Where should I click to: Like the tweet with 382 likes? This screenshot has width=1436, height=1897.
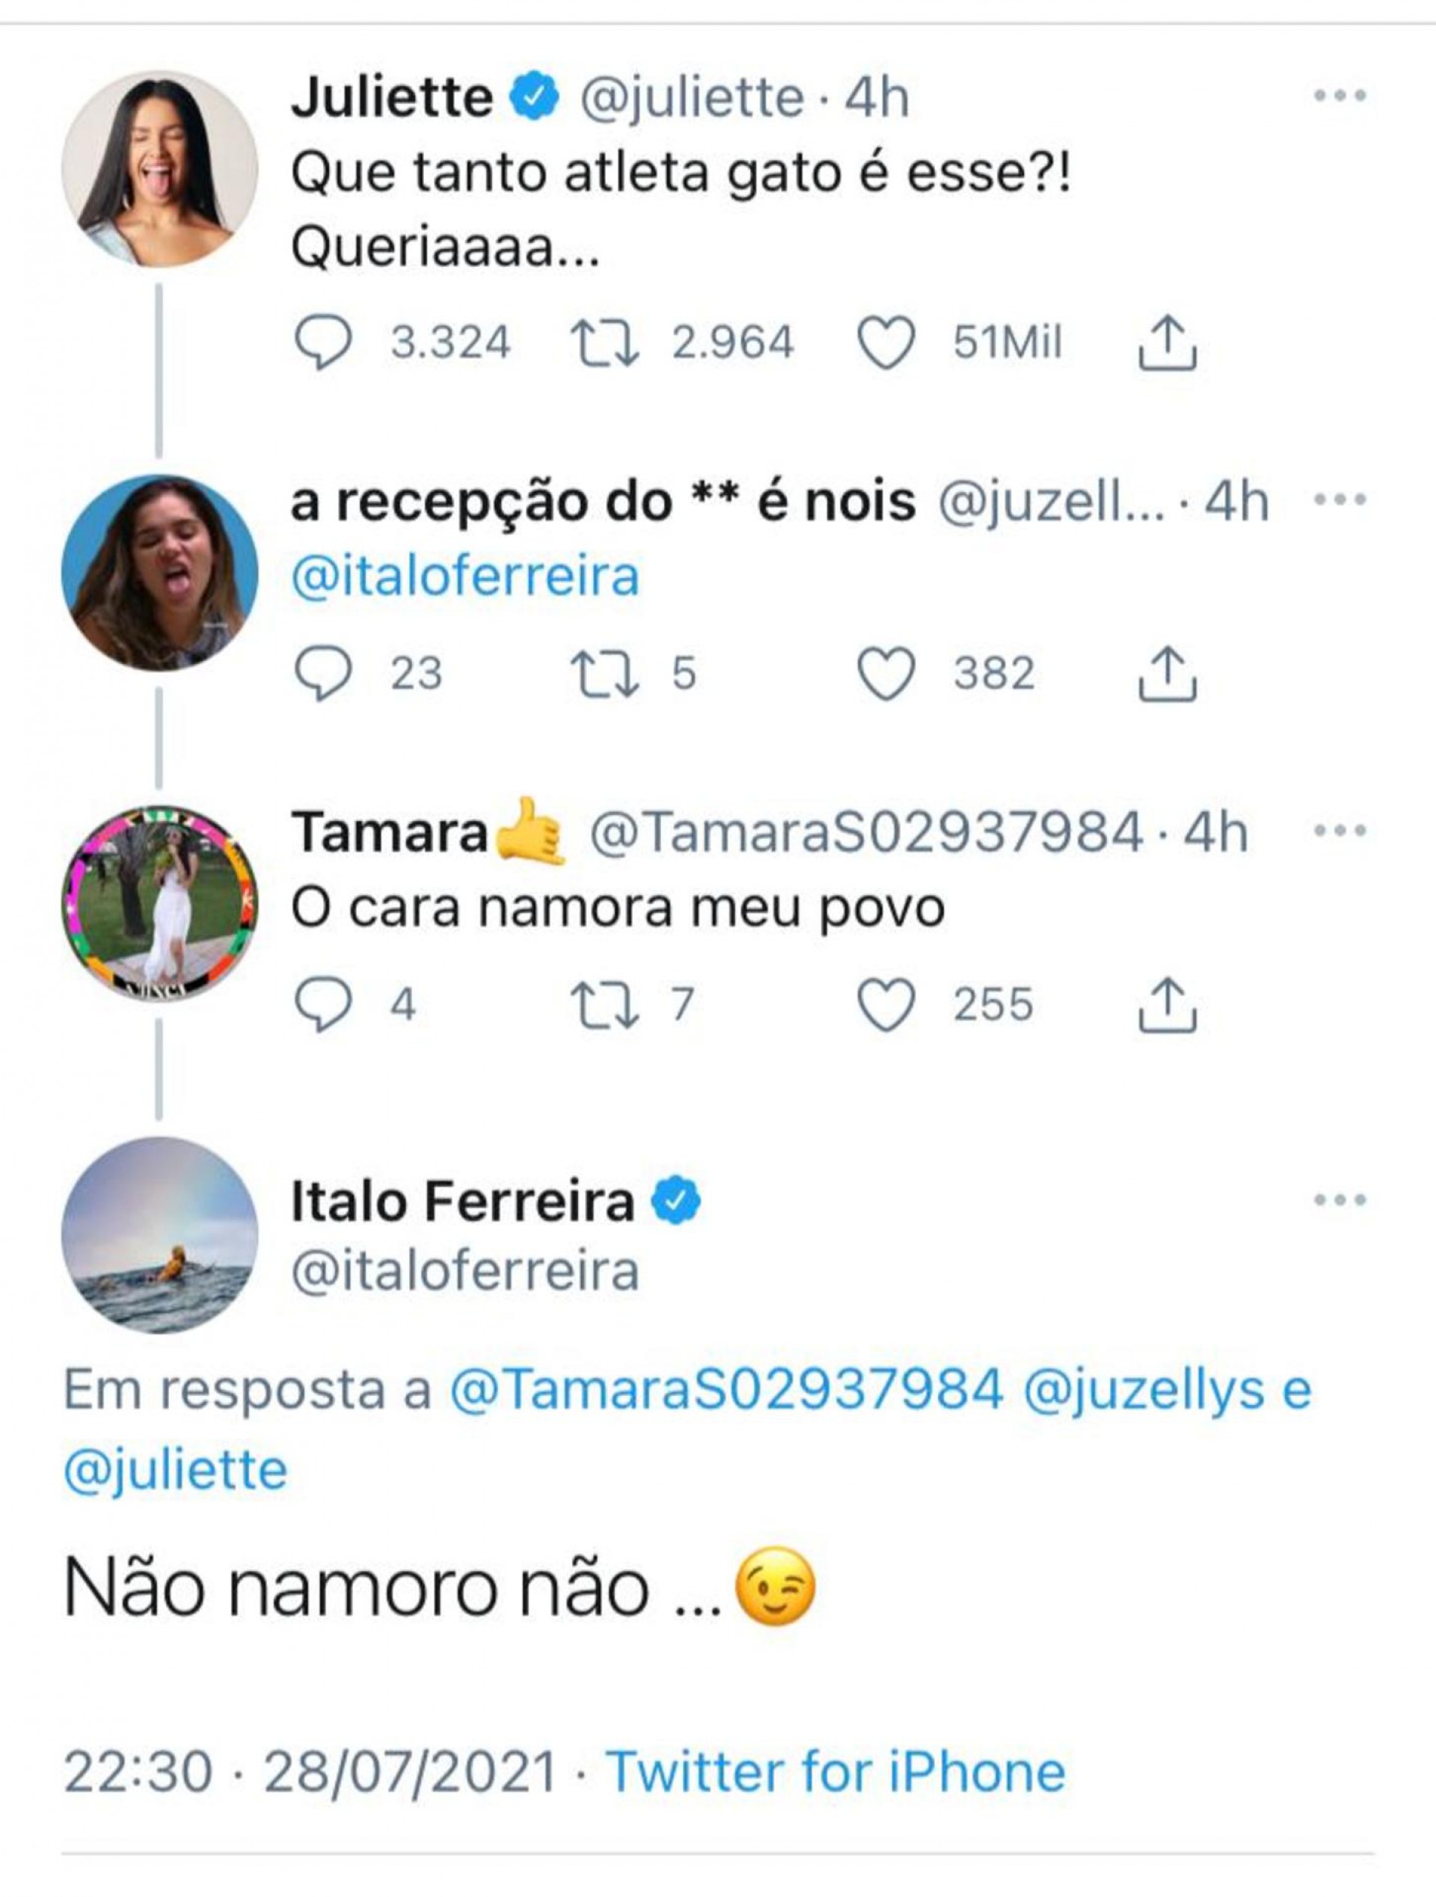886,674
